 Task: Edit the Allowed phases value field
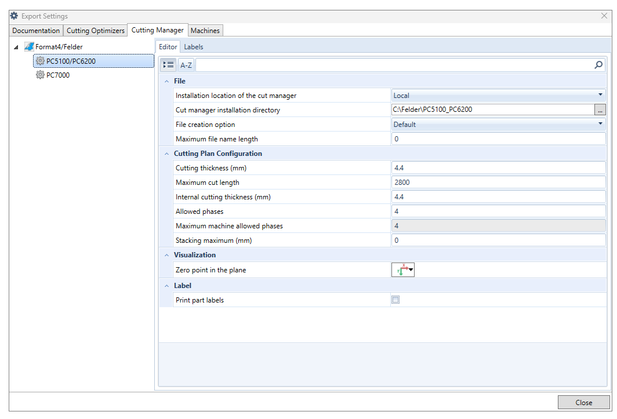click(x=498, y=212)
